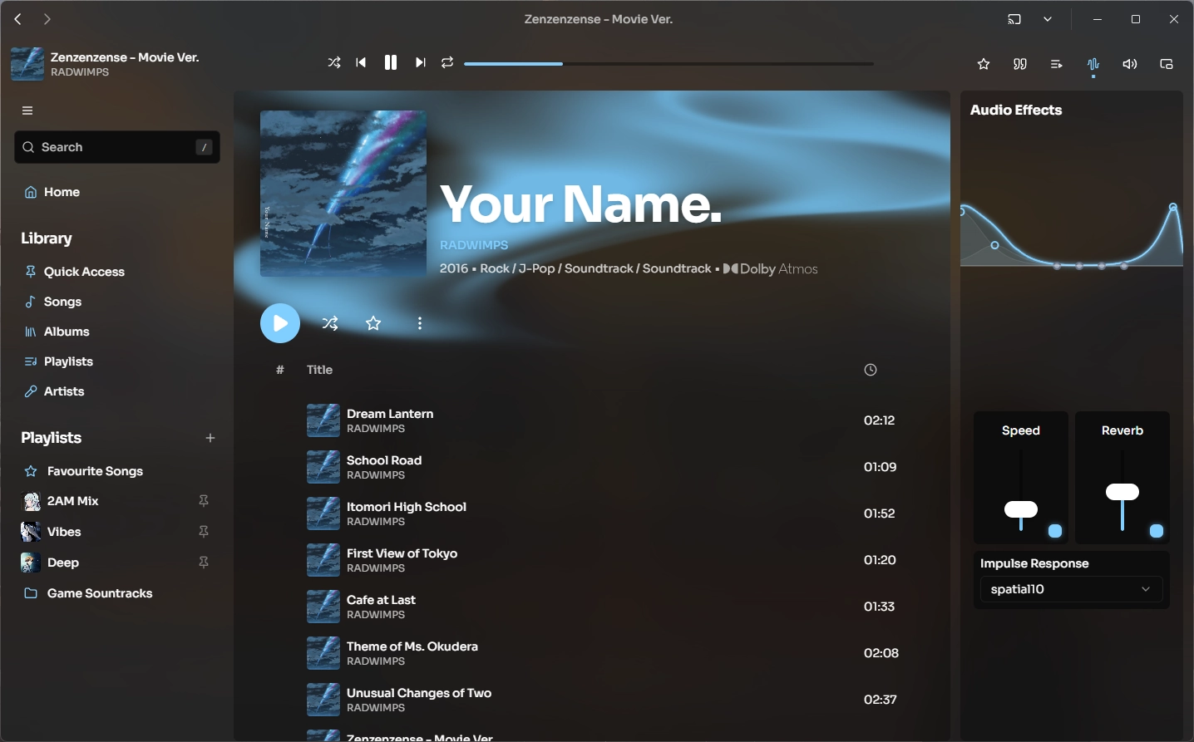Open the cast to device icon

click(1014, 19)
